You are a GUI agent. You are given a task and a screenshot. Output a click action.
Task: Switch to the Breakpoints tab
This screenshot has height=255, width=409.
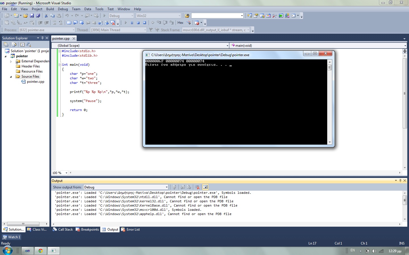(87, 229)
